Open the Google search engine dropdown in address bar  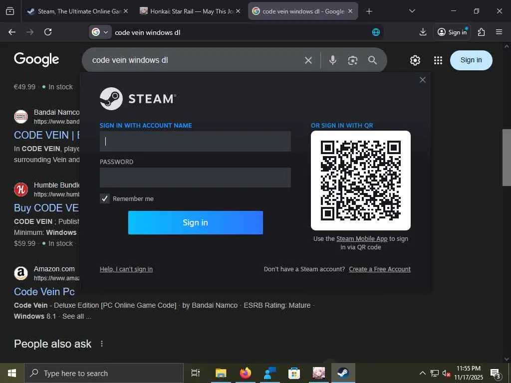[x=100, y=32]
